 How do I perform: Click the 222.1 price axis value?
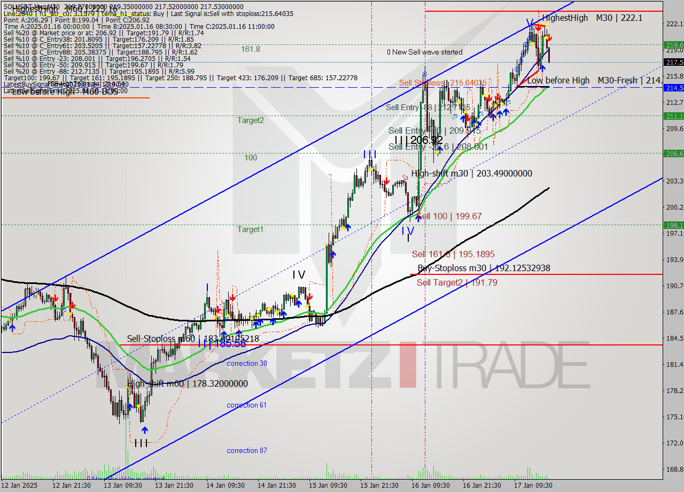coord(674,24)
